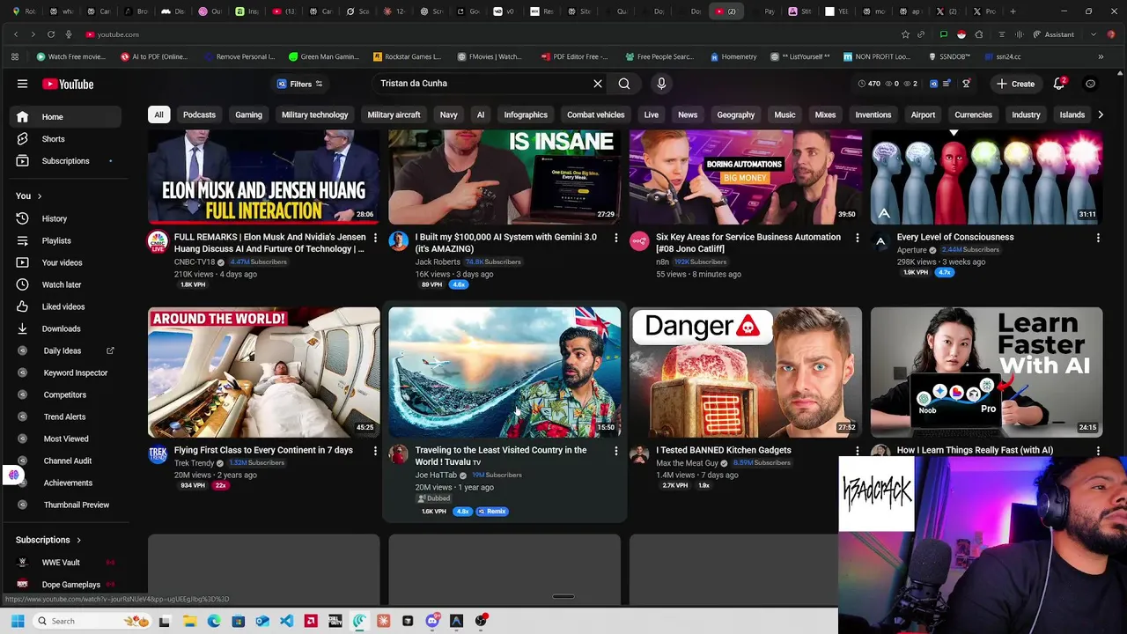Open Joe HaTTab channel name
The width and height of the screenshot is (1127, 634).
[x=436, y=475]
